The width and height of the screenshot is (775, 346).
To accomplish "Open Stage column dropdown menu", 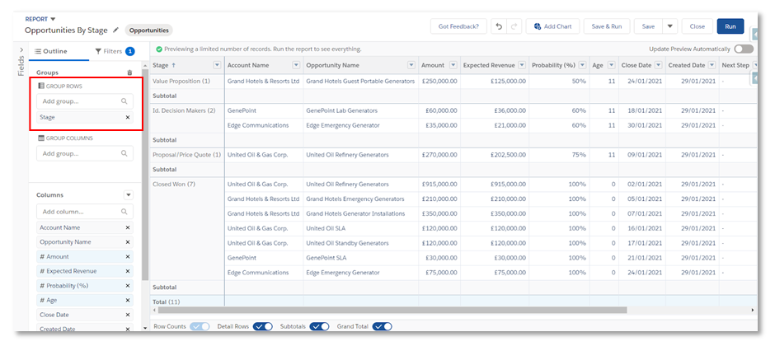I will click(217, 65).
